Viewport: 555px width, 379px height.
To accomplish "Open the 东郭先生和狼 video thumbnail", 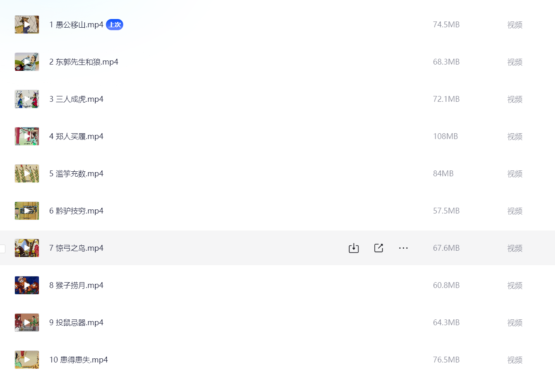I will pos(27,62).
